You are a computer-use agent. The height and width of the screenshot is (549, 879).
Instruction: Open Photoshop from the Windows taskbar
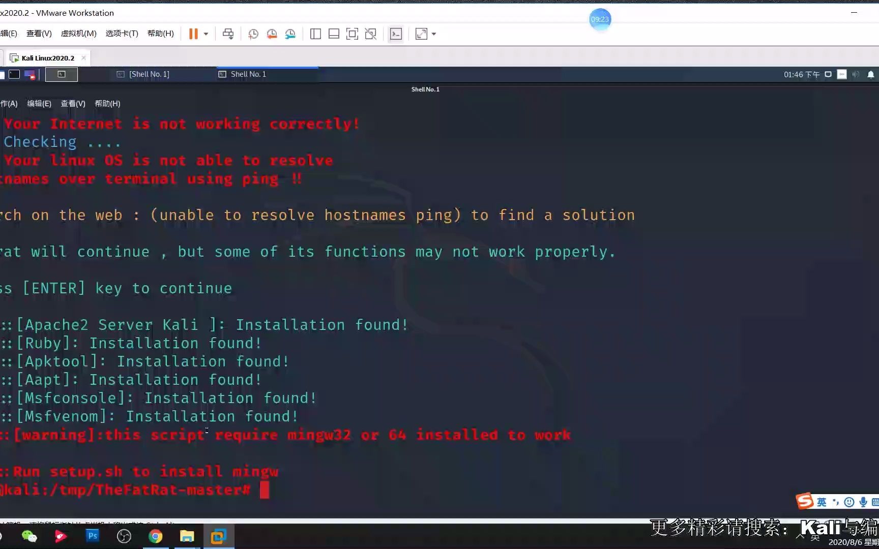[x=93, y=536]
